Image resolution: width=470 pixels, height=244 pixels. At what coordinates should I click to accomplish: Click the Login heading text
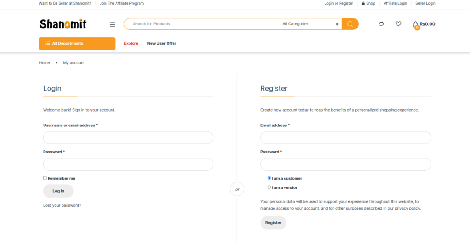52,89
